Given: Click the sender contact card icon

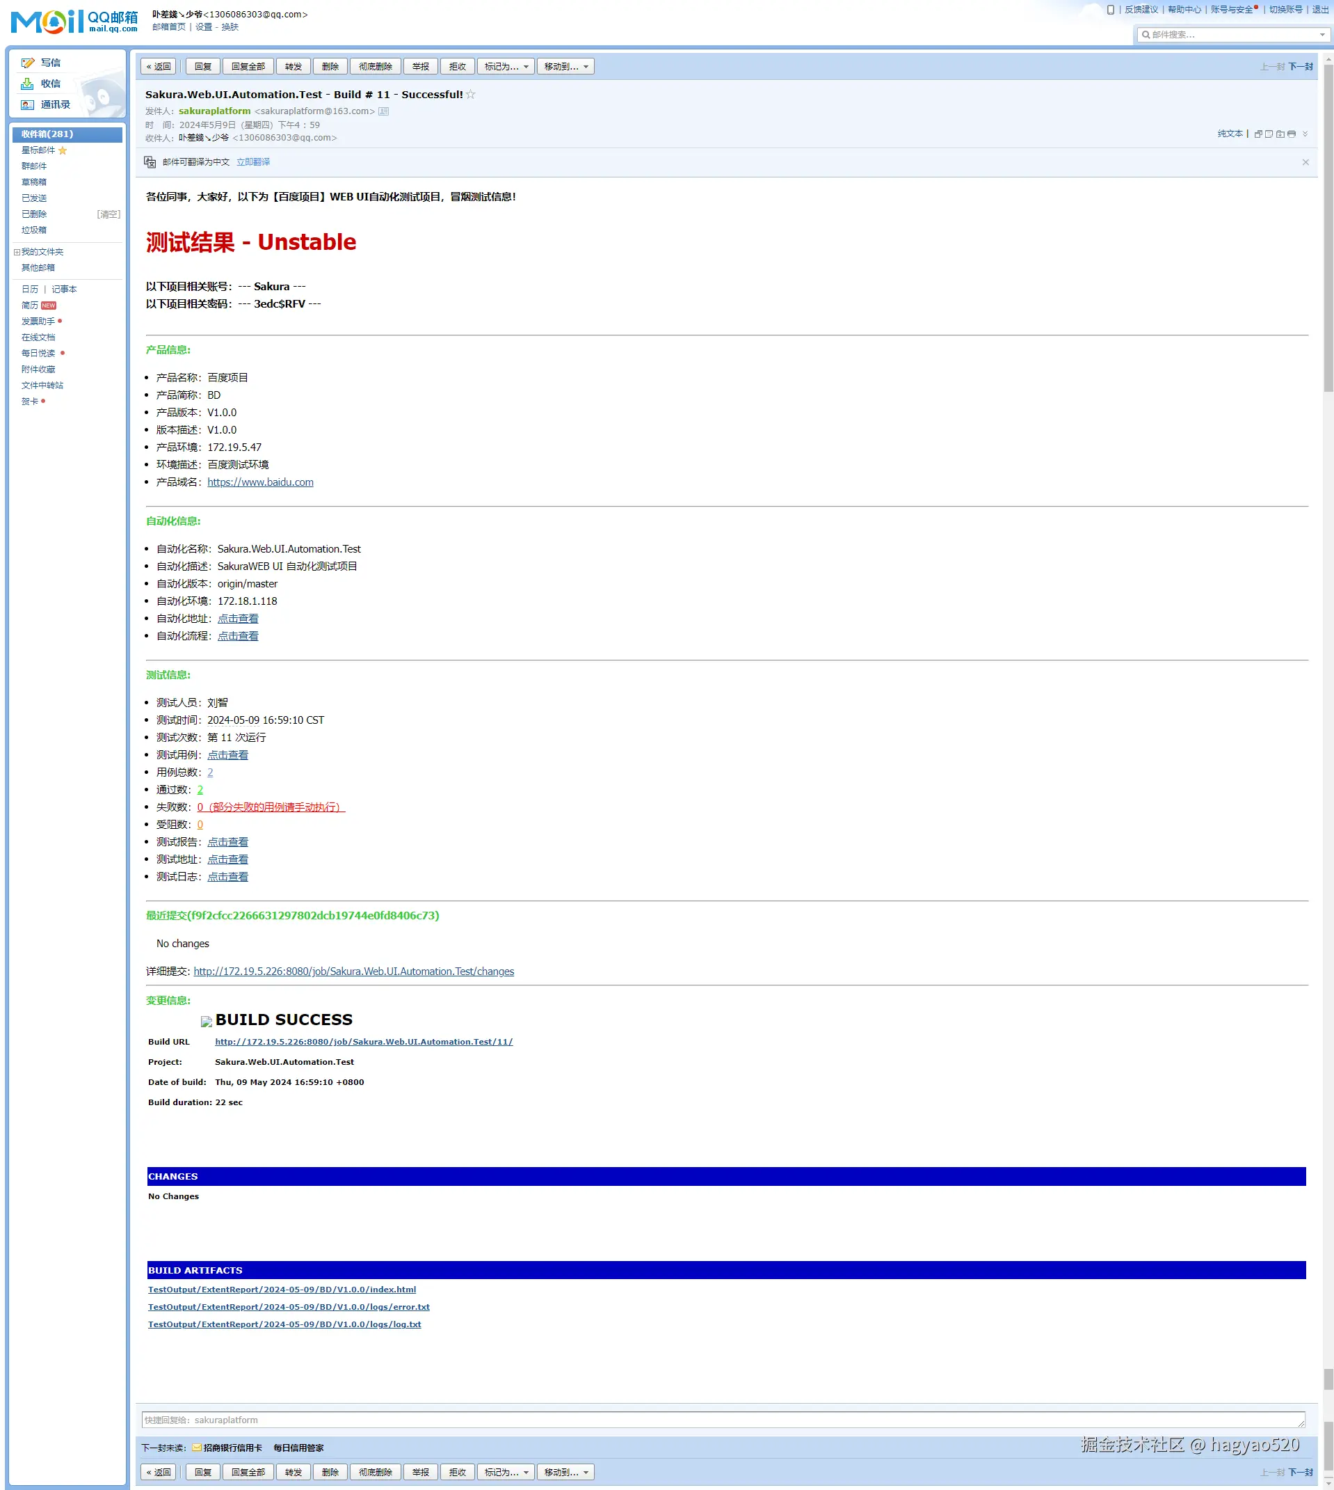Looking at the screenshot, I should tap(383, 111).
